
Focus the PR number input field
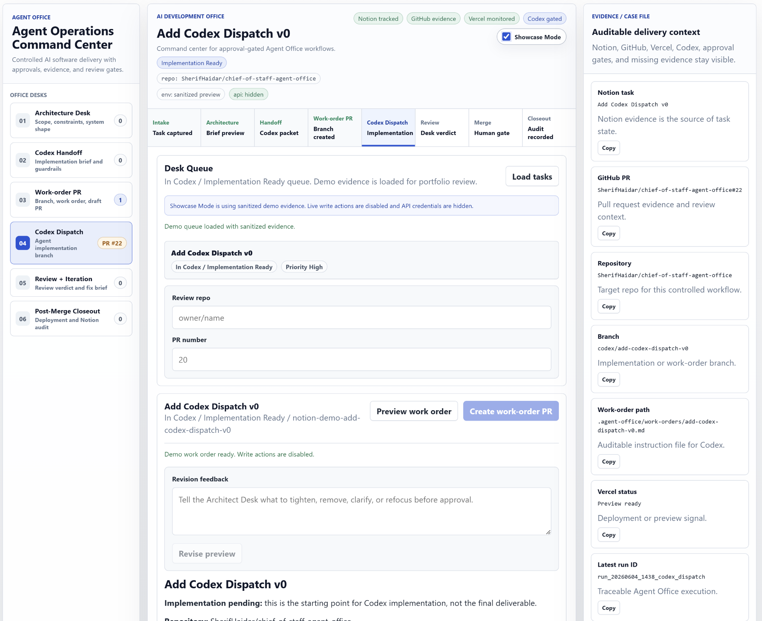click(362, 360)
